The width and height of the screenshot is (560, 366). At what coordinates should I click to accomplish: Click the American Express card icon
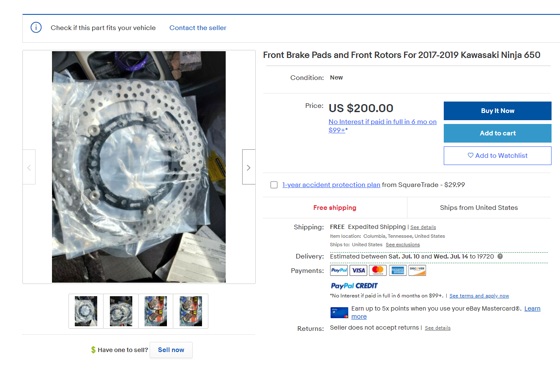point(398,270)
